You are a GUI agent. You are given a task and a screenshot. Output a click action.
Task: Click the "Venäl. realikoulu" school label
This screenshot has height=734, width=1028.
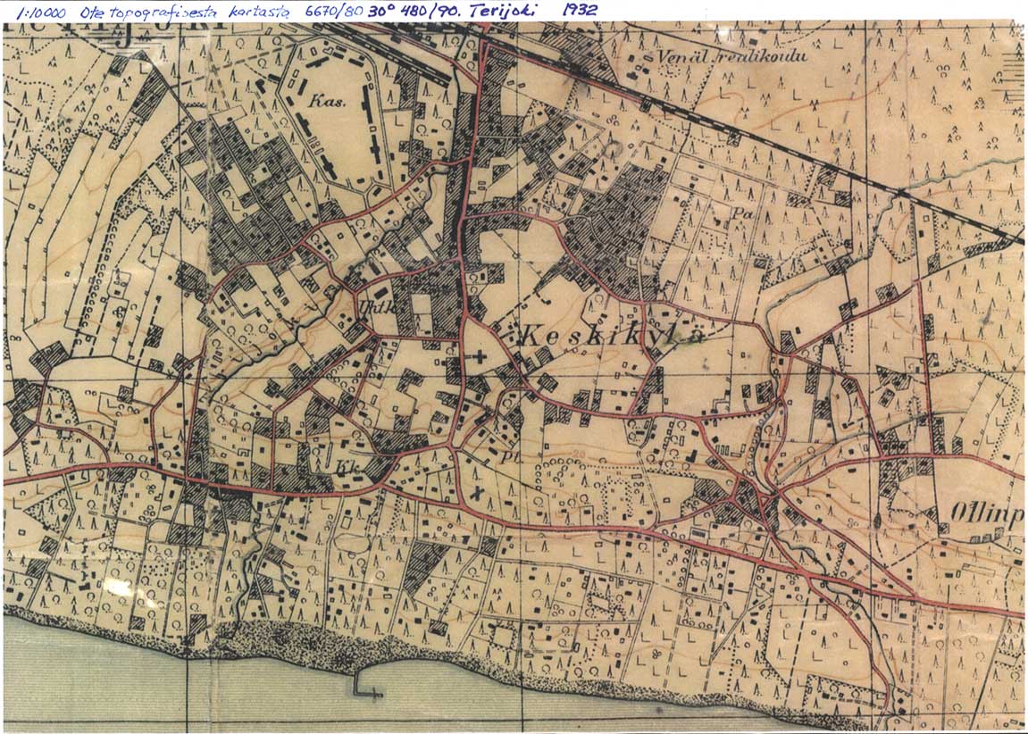tap(731, 56)
